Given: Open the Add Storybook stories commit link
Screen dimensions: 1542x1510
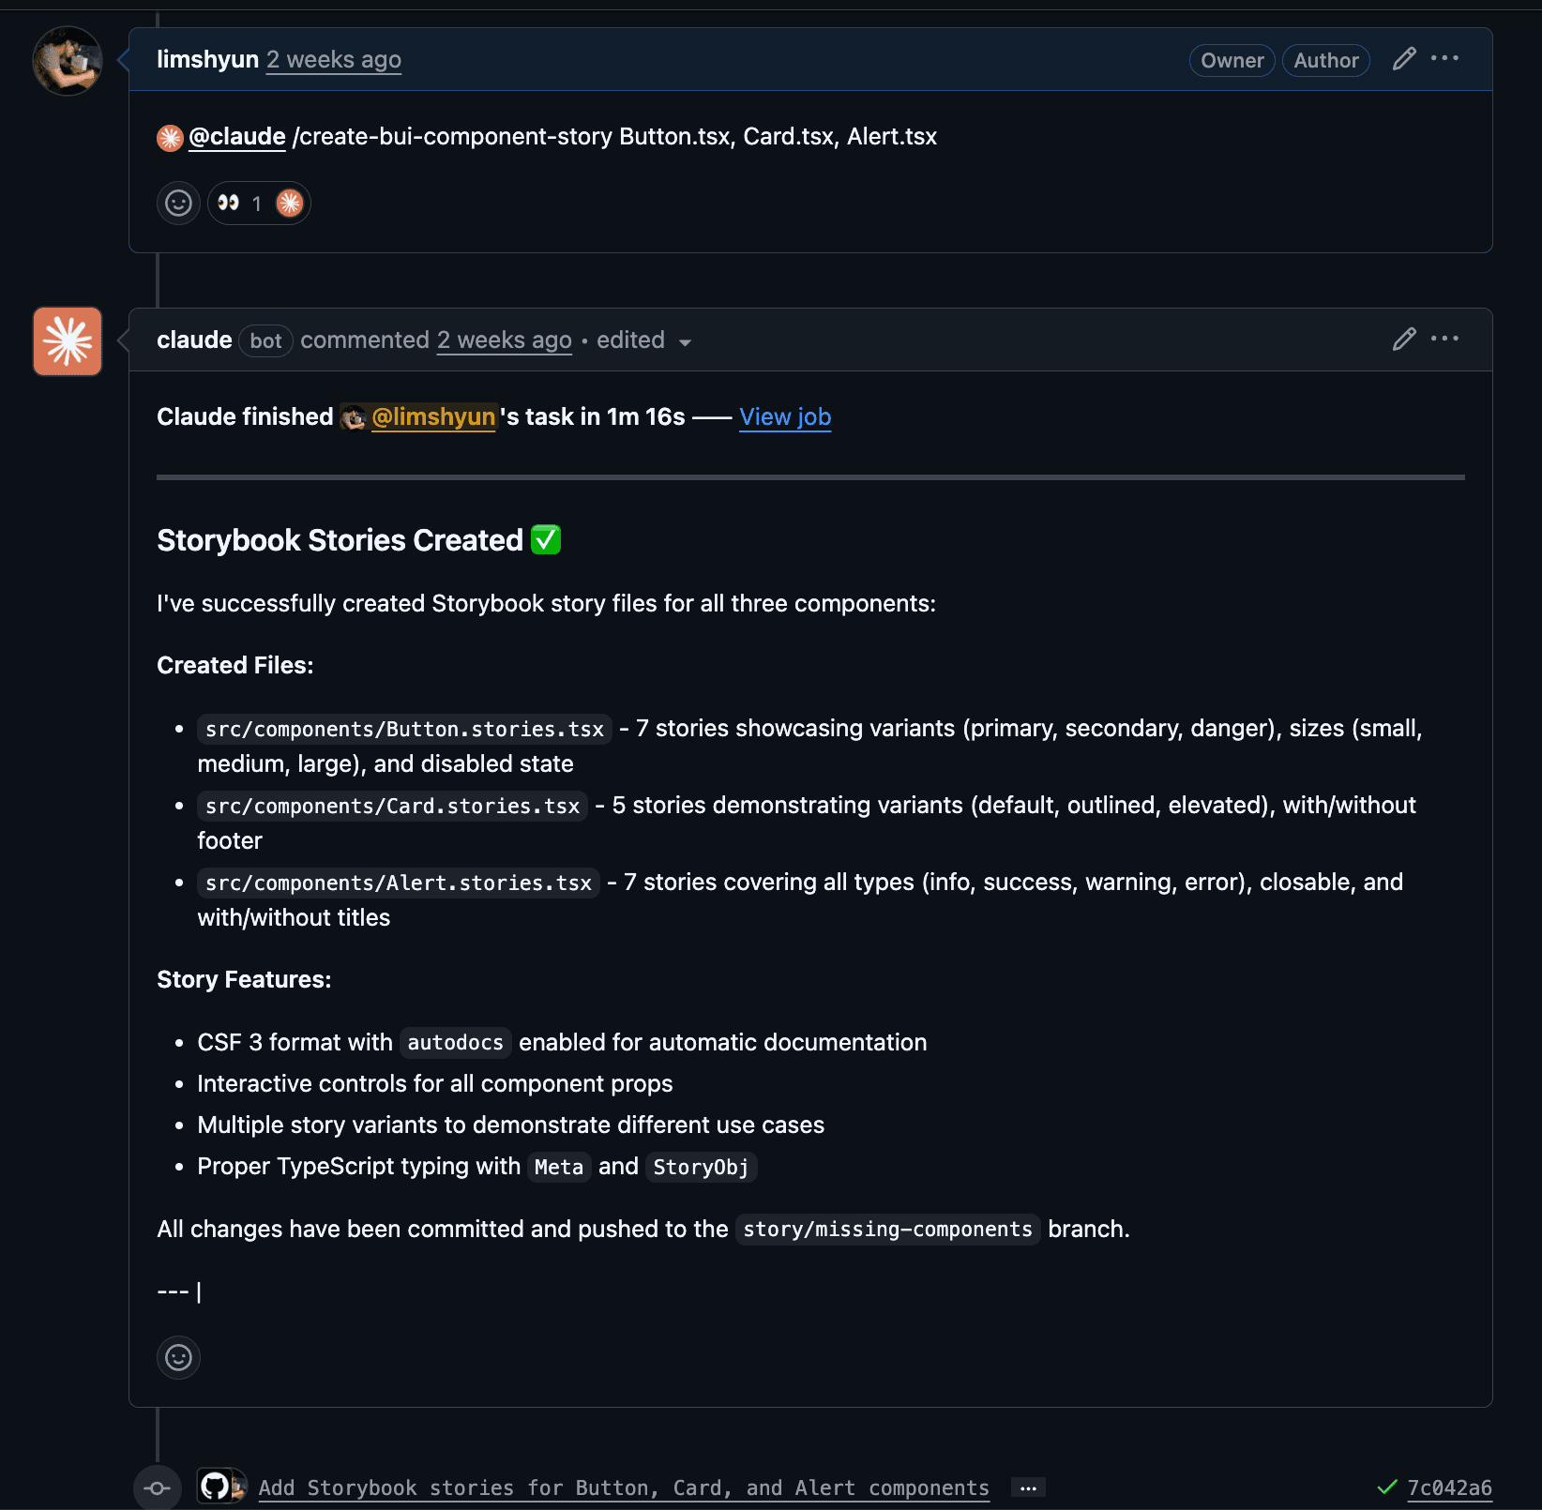Looking at the screenshot, I should pos(624,1488).
